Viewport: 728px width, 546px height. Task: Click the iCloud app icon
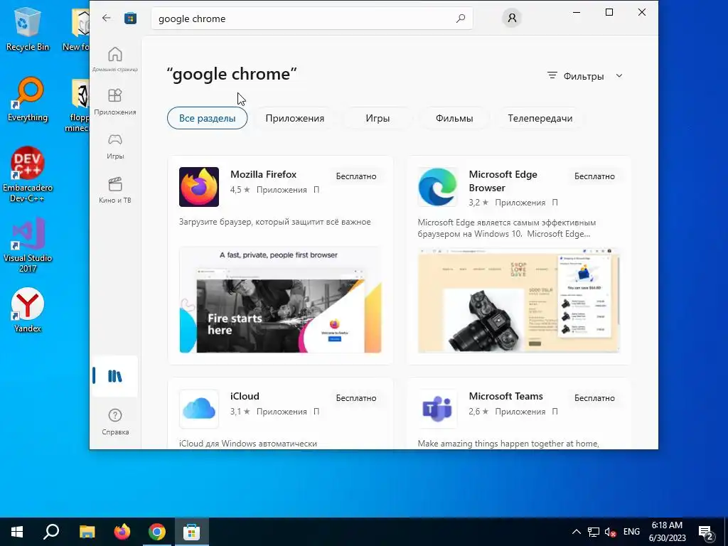click(199, 409)
